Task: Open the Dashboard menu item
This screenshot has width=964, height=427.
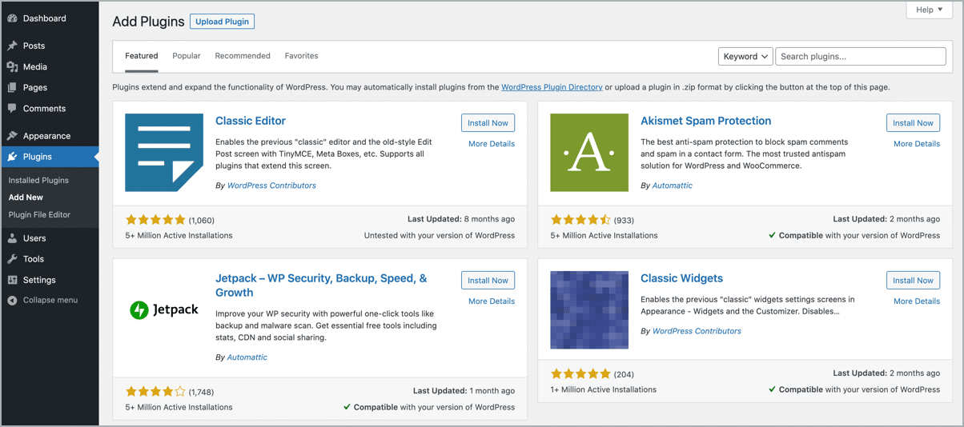Action: pos(50,18)
